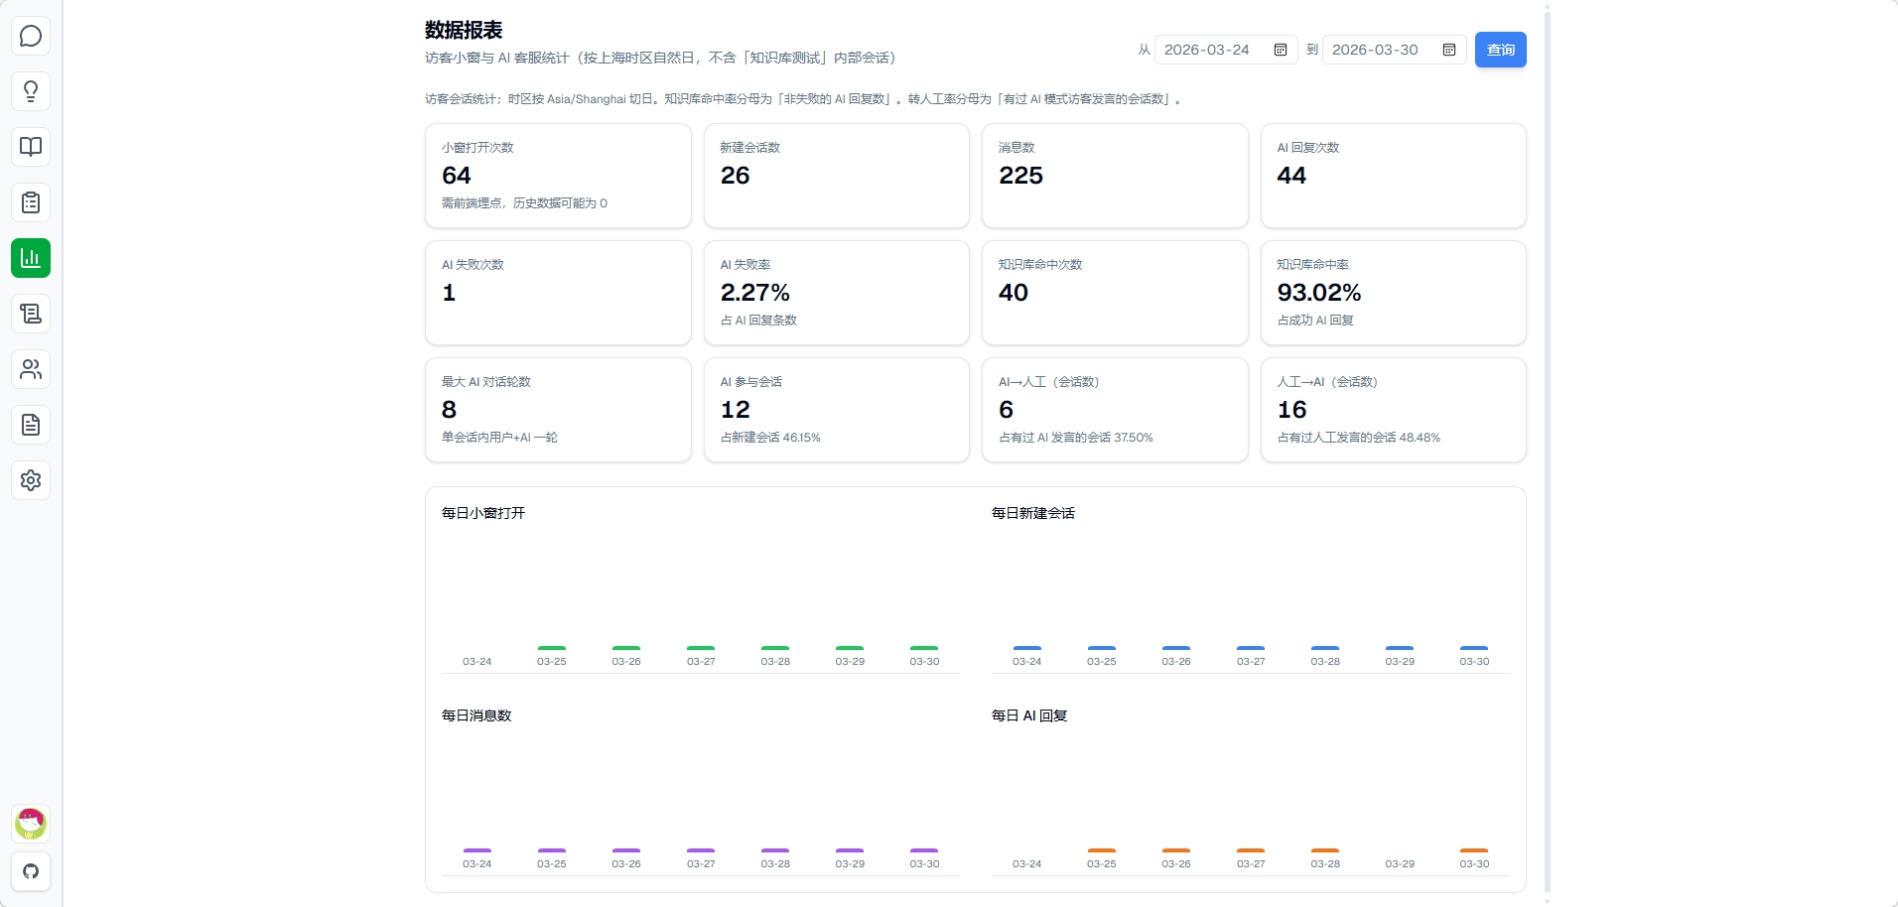Open the start date calendar picker
The height and width of the screenshot is (907, 1898).
[x=1280, y=50]
